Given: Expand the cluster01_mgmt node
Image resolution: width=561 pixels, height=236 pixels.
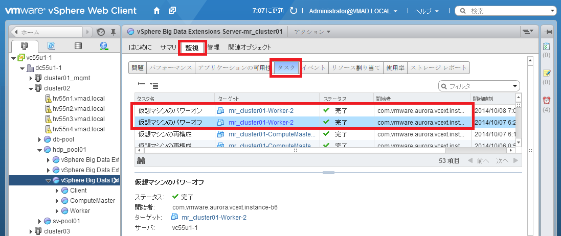Looking at the screenshot, I should tap(31, 78).
